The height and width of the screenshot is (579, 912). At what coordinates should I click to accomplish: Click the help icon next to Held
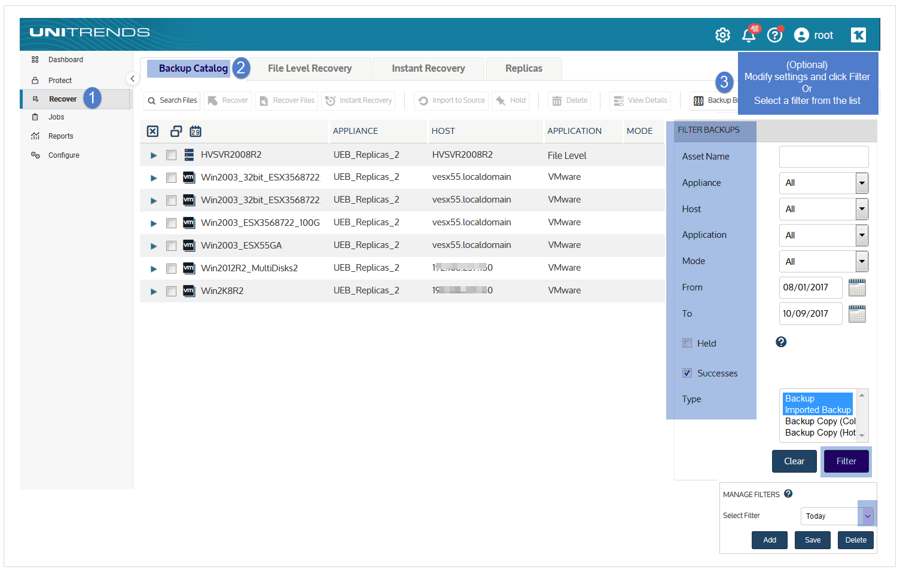point(781,342)
